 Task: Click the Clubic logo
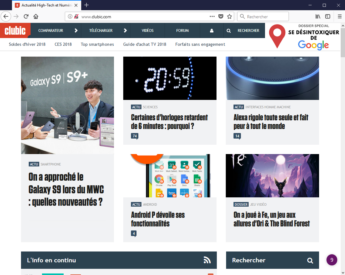coord(15,31)
